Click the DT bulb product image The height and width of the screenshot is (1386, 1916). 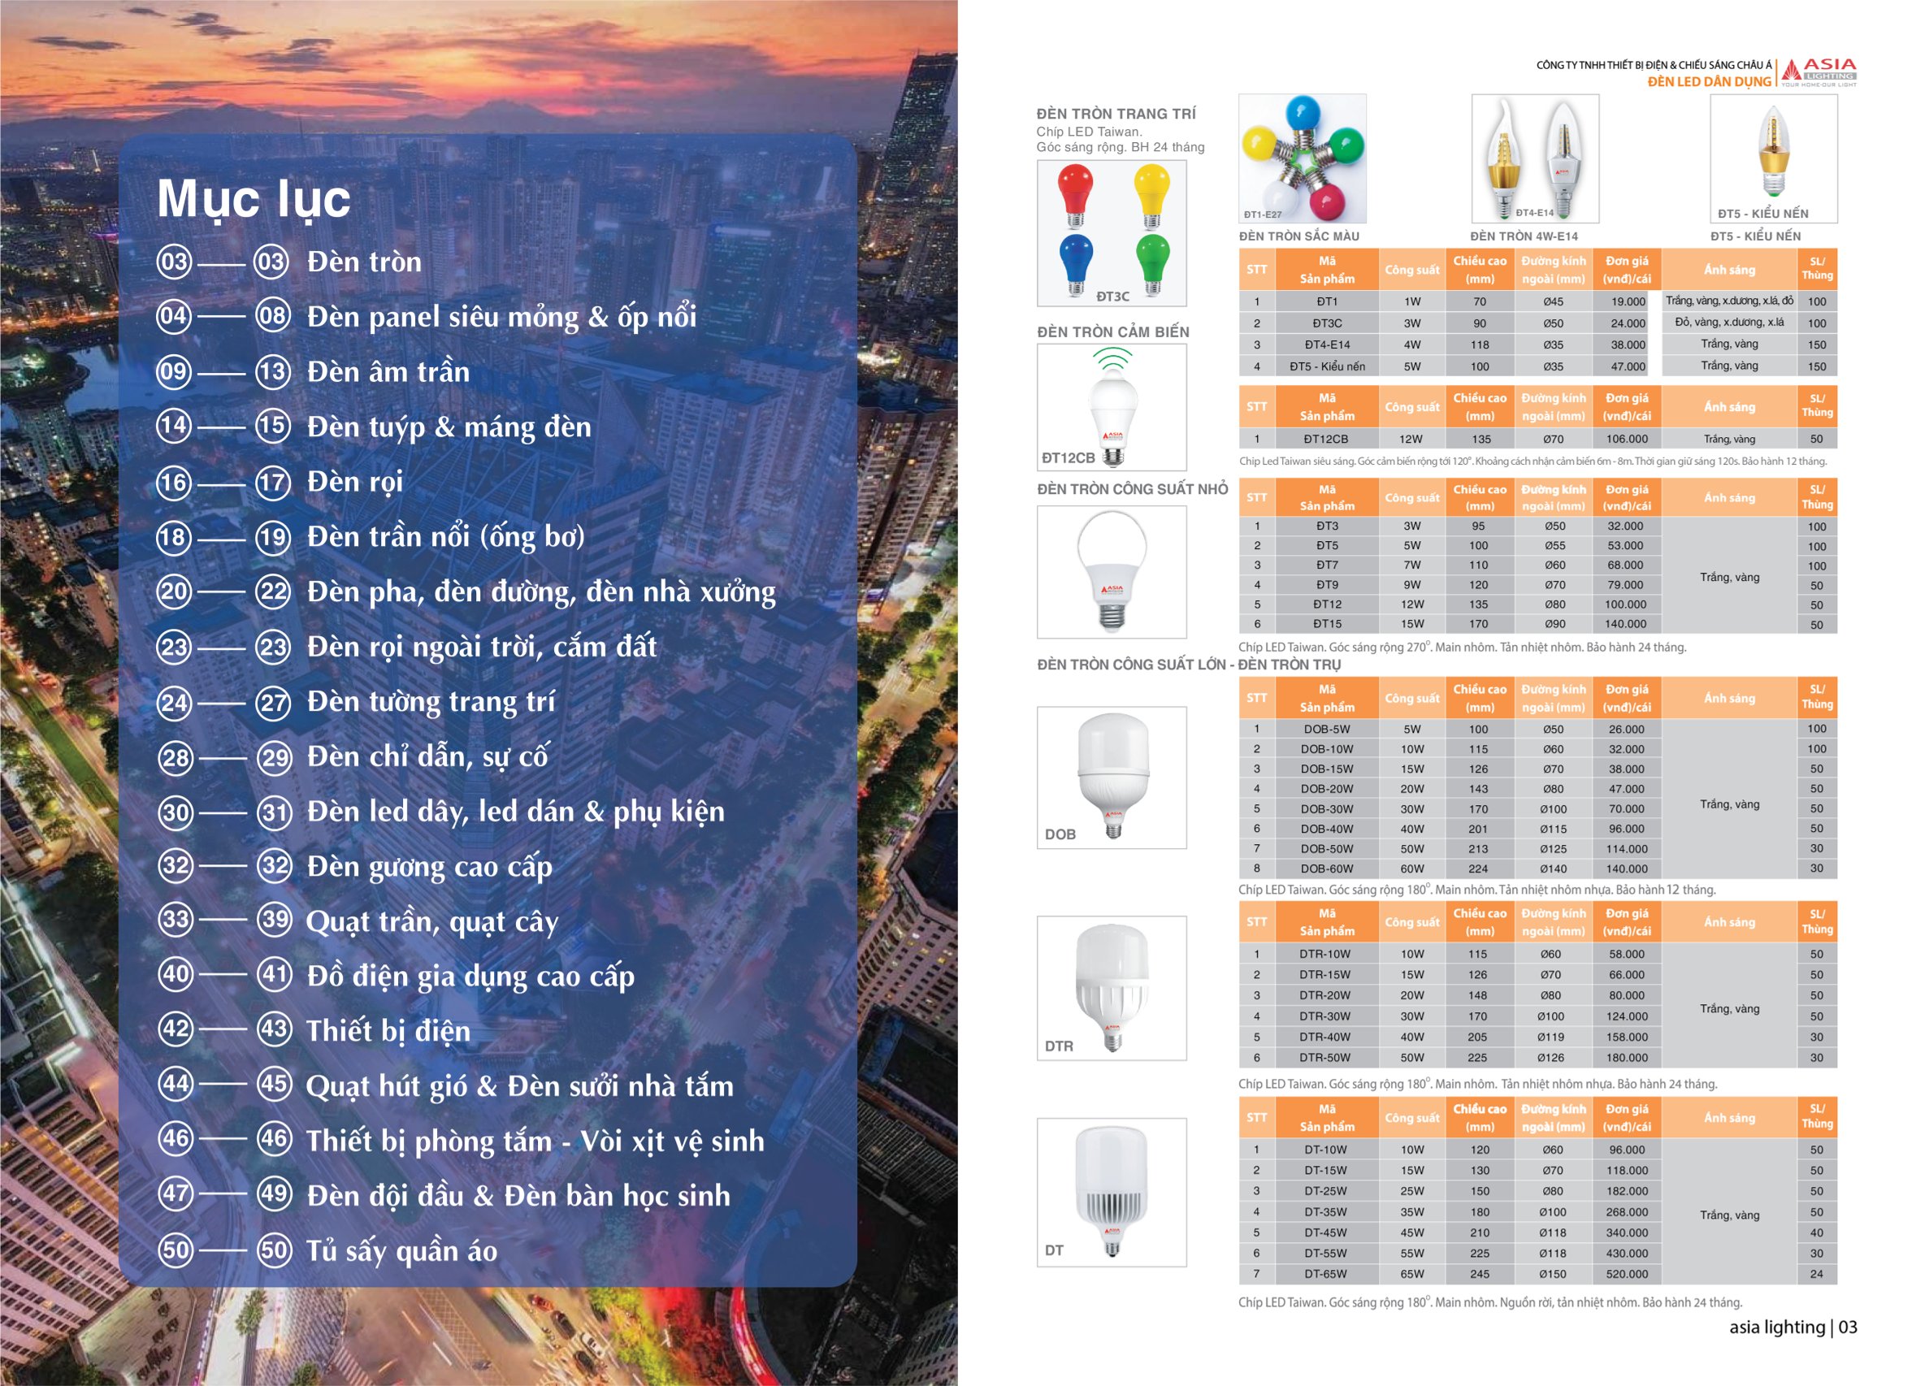pyautogui.click(x=1112, y=1191)
